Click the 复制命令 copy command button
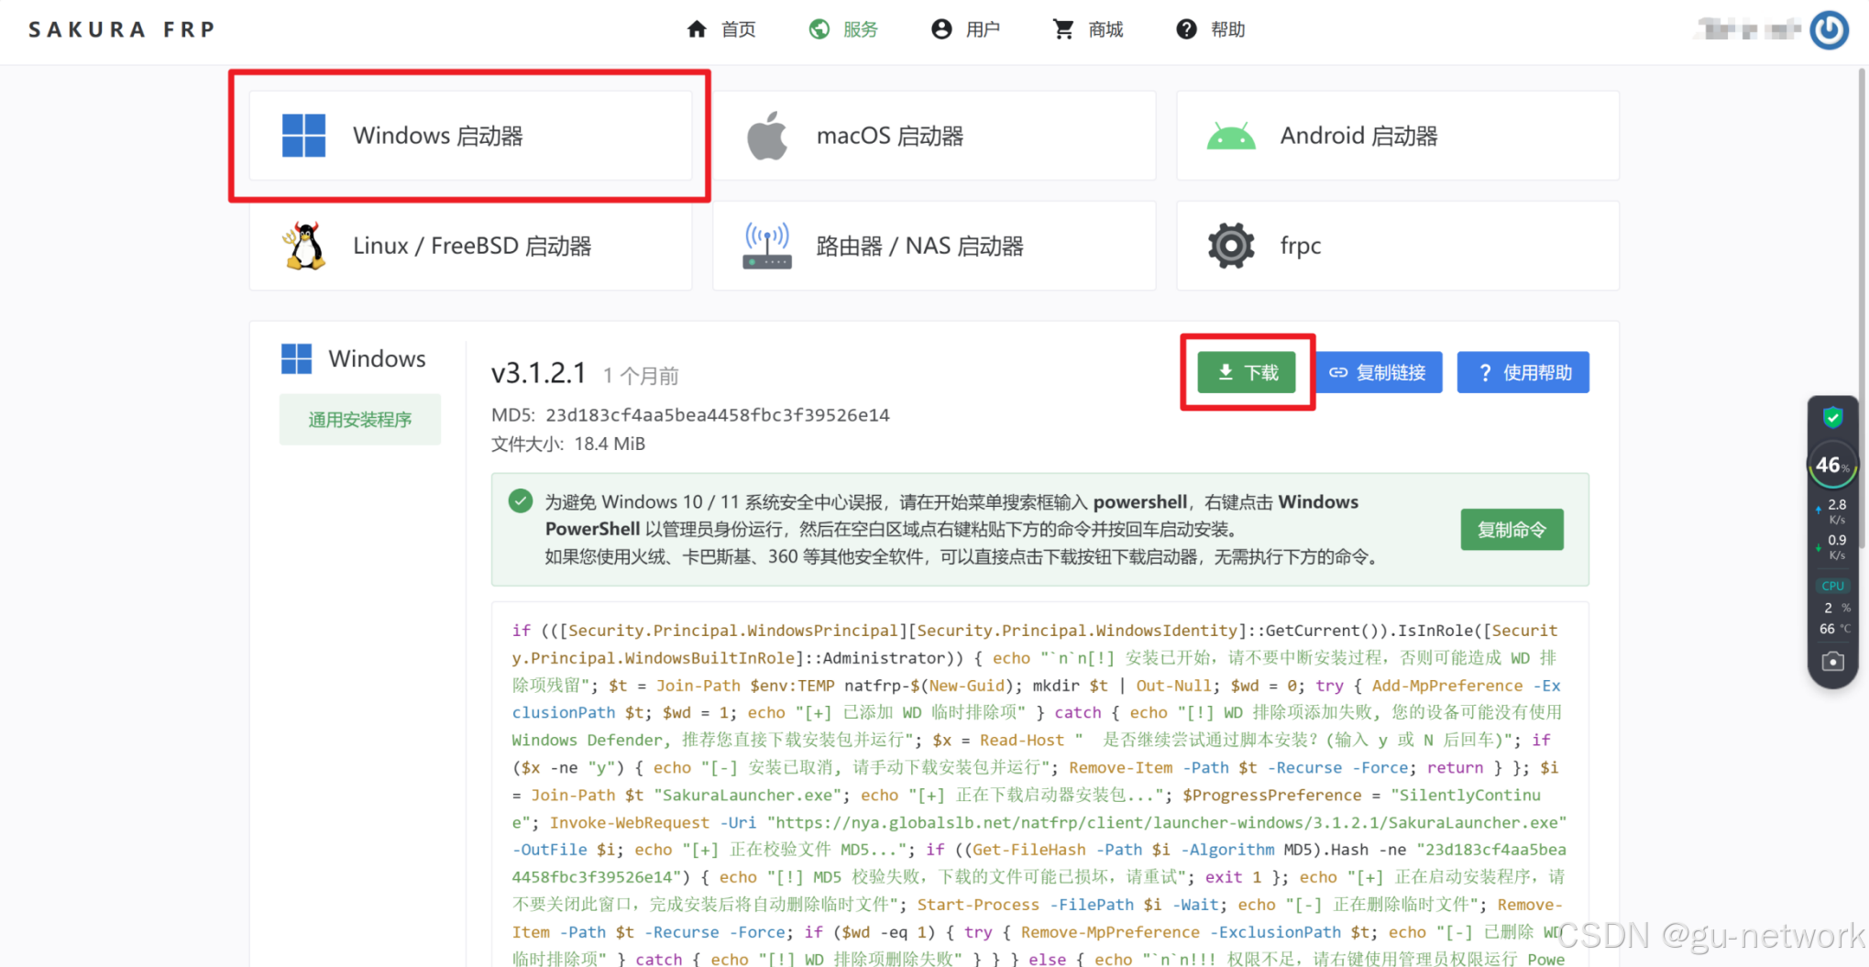The height and width of the screenshot is (967, 1869). pyautogui.click(x=1512, y=530)
